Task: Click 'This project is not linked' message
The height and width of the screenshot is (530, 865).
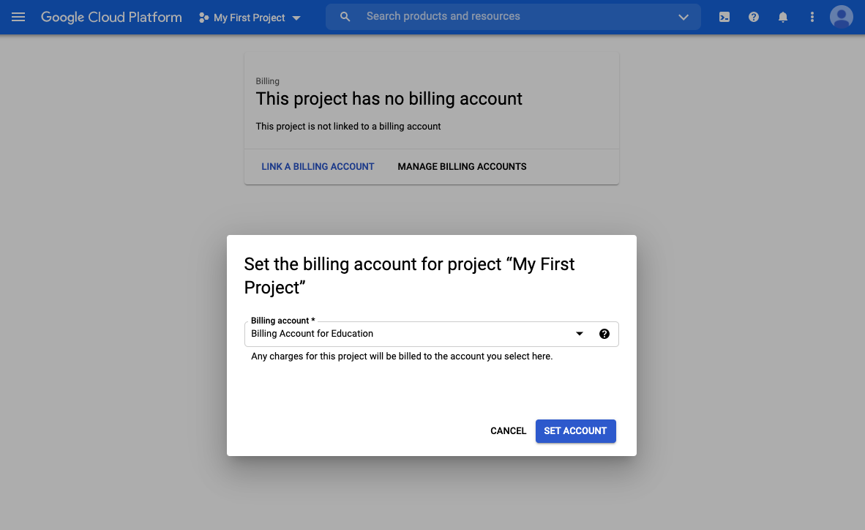Action: coord(348,127)
